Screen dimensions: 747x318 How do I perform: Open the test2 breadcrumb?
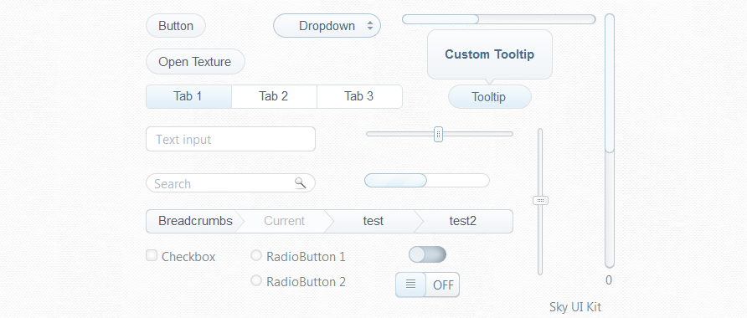pos(463,222)
